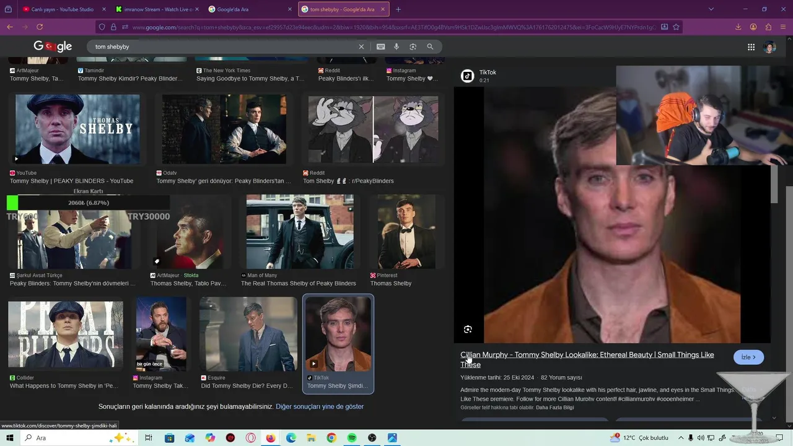Submit search with magnifier icon
Image resolution: width=793 pixels, height=446 pixels.
coord(430,46)
